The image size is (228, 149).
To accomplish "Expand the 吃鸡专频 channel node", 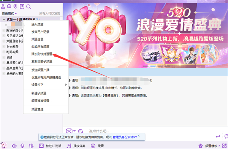I will (4, 52).
